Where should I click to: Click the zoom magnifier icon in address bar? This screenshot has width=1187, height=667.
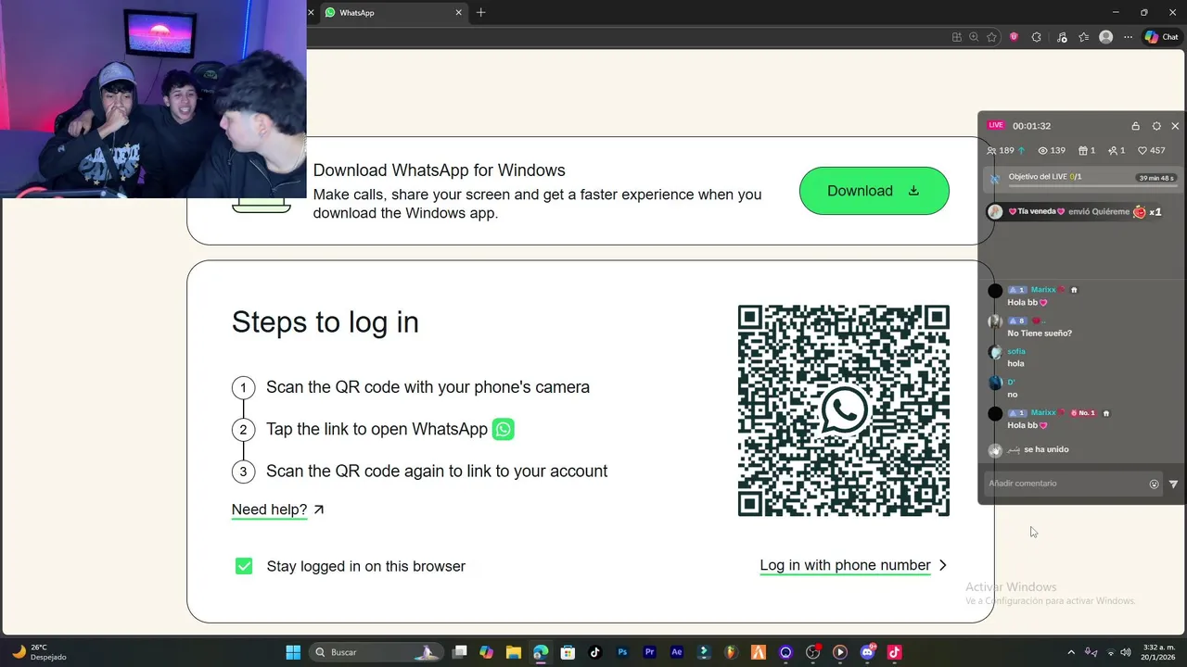tap(974, 37)
